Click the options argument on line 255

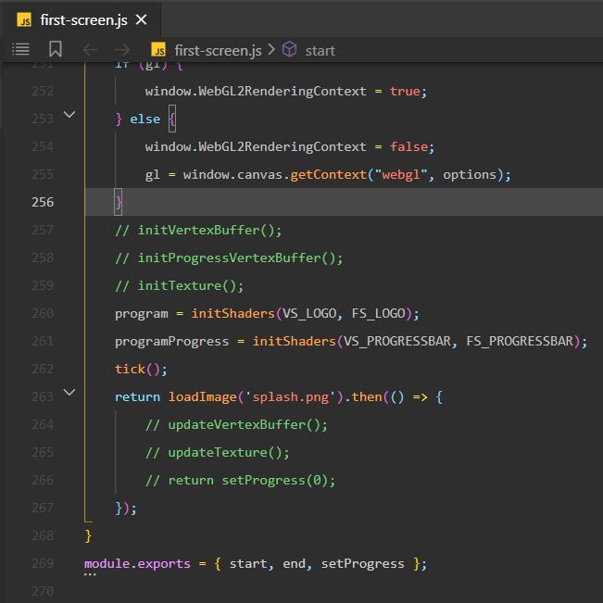pos(470,174)
